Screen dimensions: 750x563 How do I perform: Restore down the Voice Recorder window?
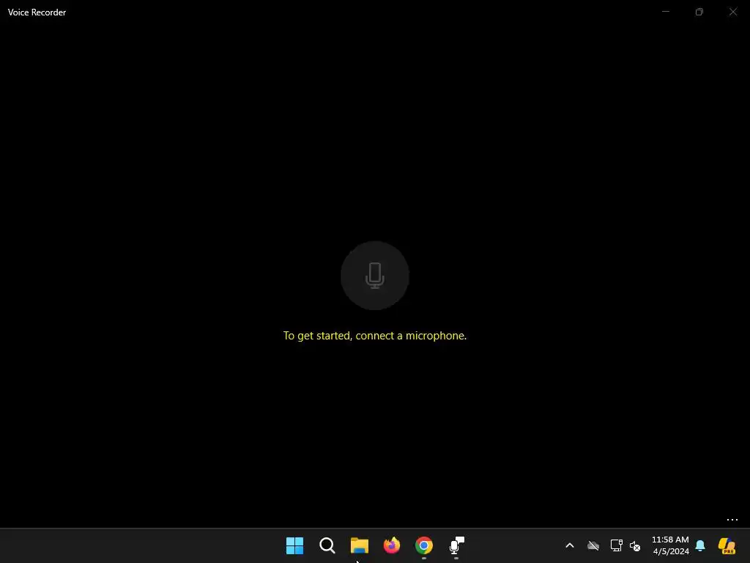(699, 12)
